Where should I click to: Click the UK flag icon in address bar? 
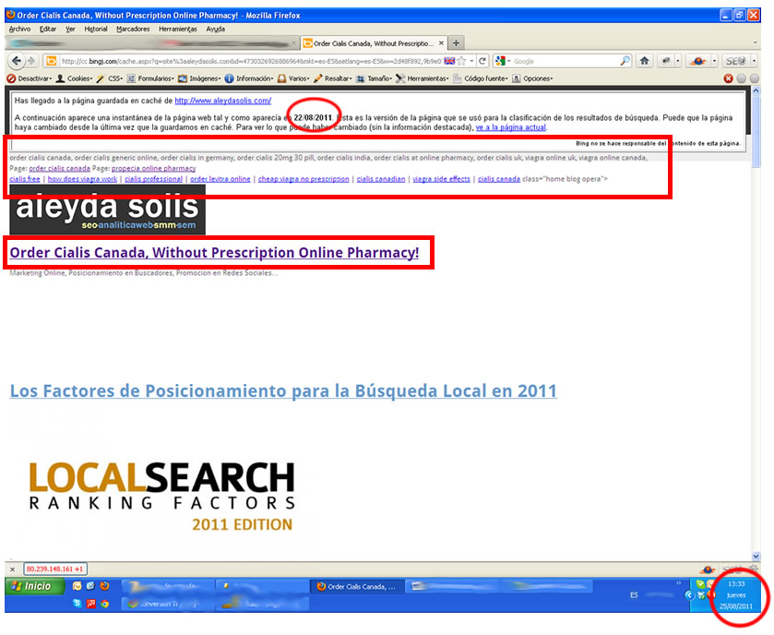pos(449,61)
